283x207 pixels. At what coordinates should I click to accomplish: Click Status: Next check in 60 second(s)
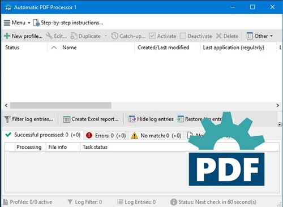[217, 202]
